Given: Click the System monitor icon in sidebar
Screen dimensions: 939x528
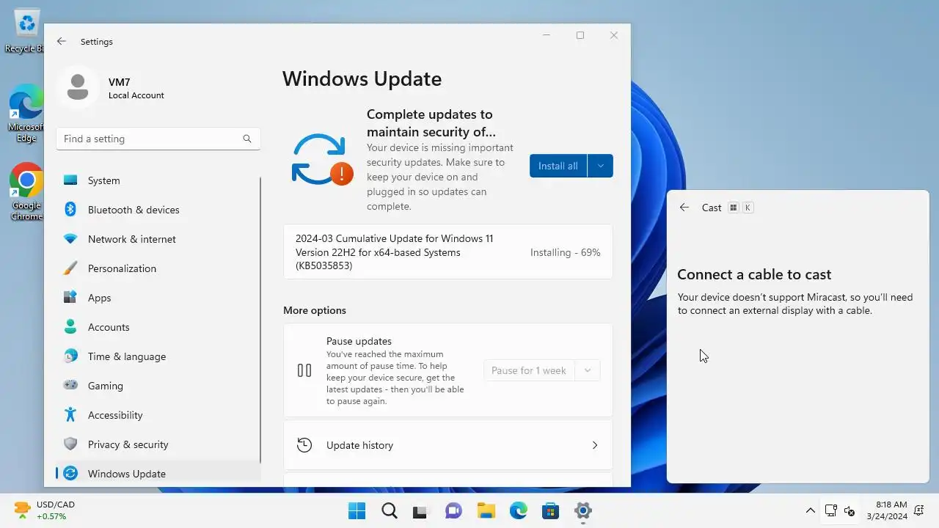Looking at the screenshot, I should coord(70,180).
